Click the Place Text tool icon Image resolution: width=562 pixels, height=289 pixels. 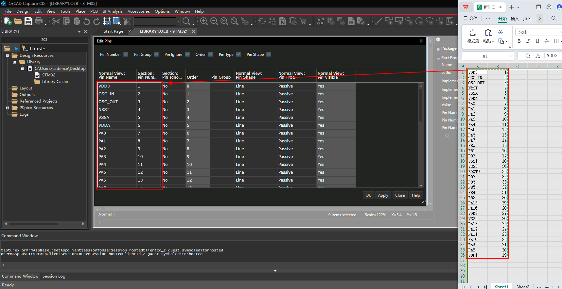click(450, 21)
